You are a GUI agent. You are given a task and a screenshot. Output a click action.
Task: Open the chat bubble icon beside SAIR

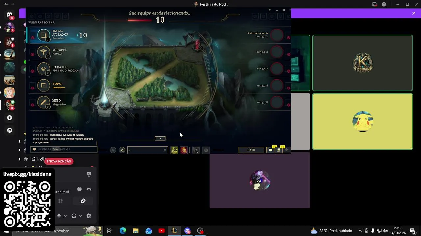pyautogui.click(x=271, y=150)
